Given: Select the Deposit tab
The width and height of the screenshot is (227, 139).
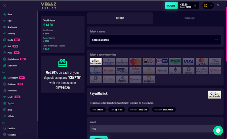Looking at the screenshot, I should pos(120,18).
